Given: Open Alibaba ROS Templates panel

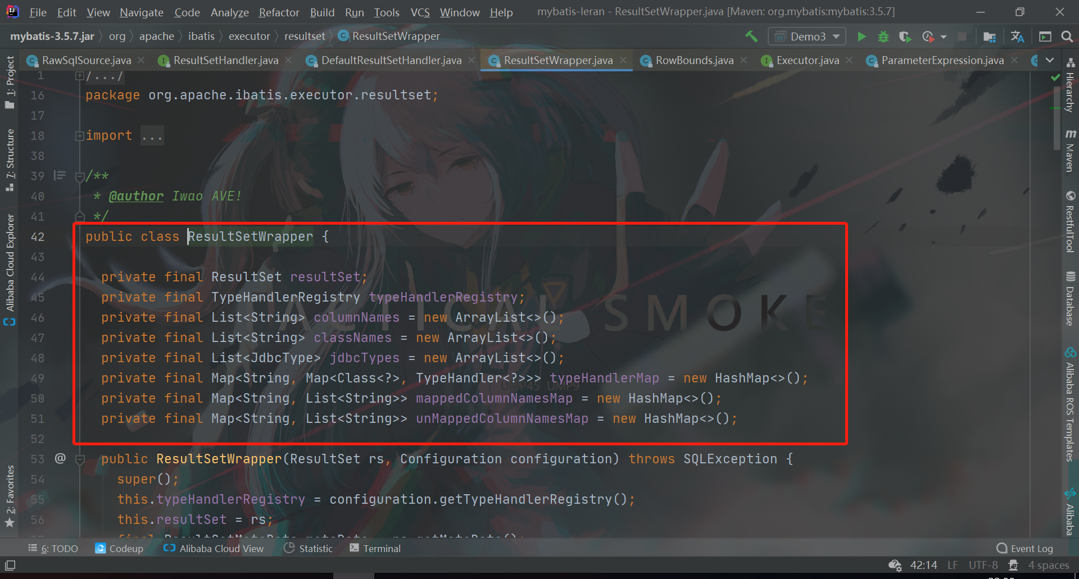Looking at the screenshot, I should 1071,404.
